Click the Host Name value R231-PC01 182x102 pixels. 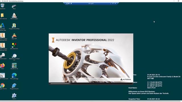(x=152, y=88)
